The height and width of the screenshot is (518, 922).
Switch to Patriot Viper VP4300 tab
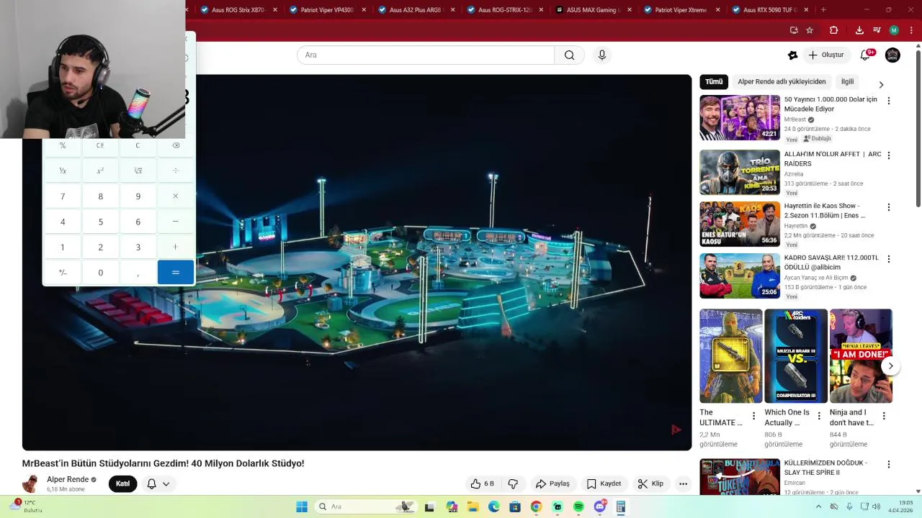pos(328,10)
